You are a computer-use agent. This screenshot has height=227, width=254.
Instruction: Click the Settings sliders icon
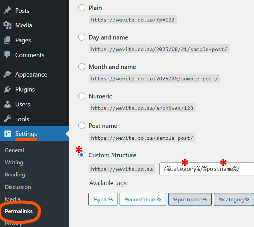pos(8,134)
